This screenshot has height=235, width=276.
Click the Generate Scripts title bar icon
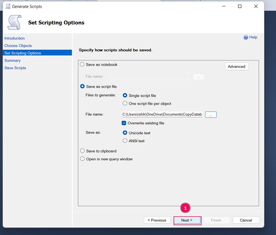pyautogui.click(x=8, y=7)
